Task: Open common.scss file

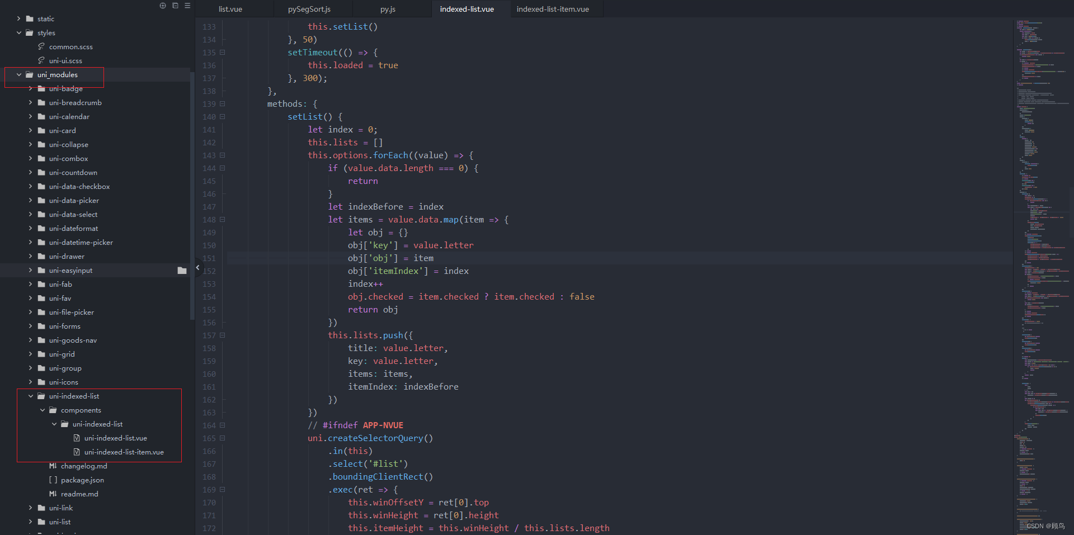Action: 71,47
